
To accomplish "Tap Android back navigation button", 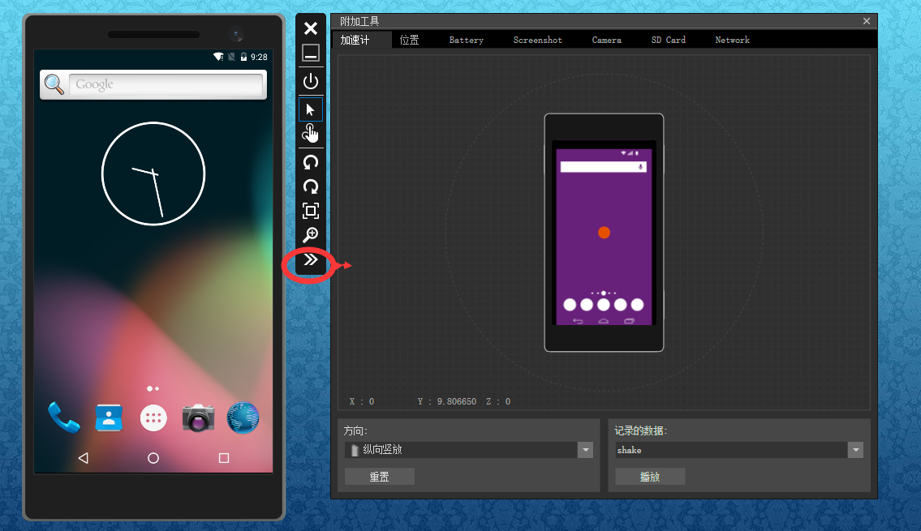I will pos(84,458).
